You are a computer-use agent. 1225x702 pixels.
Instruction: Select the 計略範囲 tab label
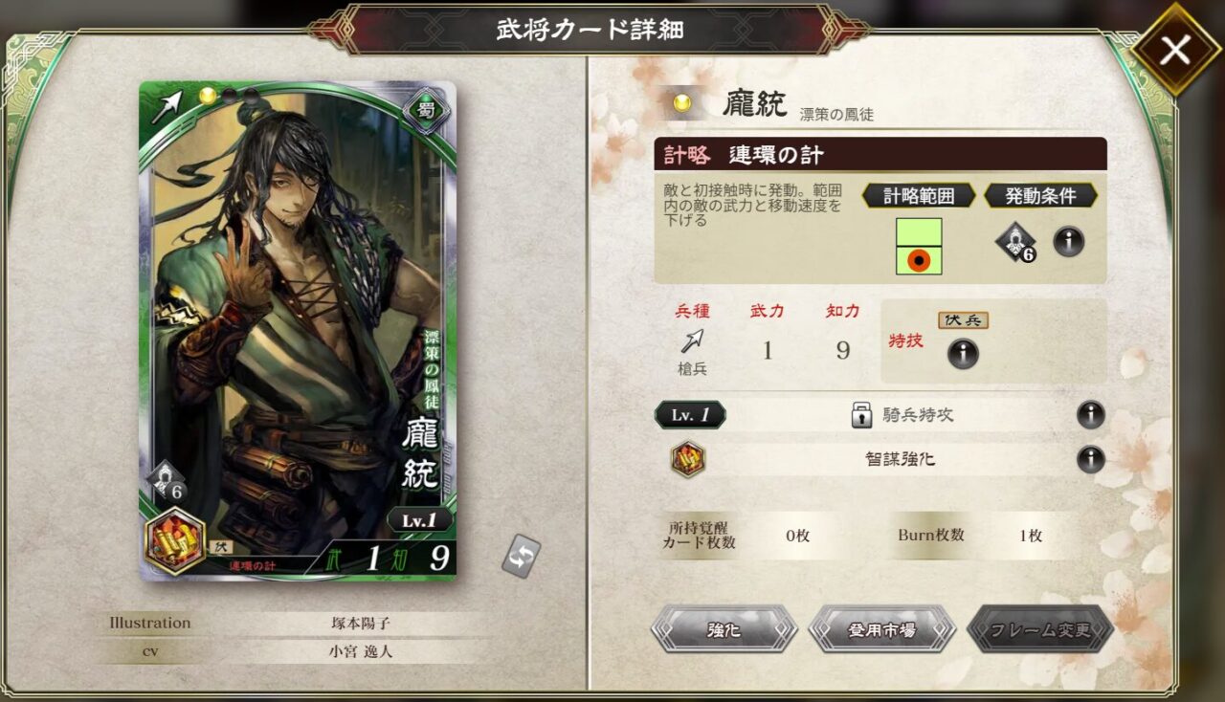pyautogui.click(x=919, y=196)
